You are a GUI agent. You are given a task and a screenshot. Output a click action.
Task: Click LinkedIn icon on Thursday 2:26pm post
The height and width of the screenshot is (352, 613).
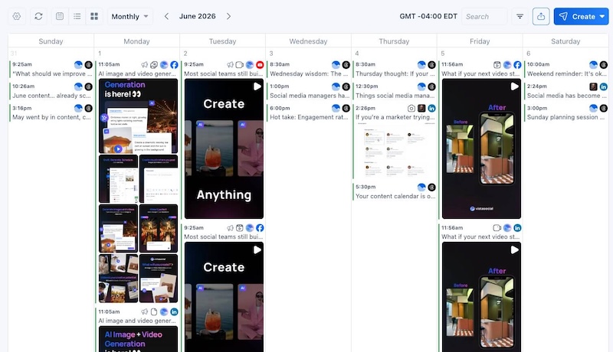point(431,109)
